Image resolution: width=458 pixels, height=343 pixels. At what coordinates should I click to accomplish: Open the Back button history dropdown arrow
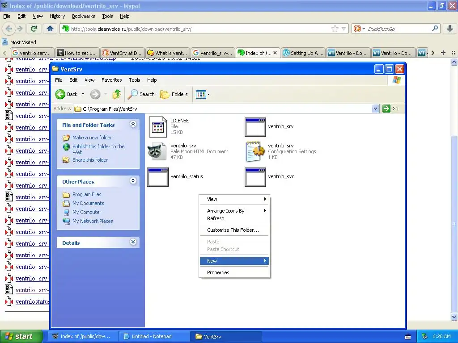pos(83,94)
